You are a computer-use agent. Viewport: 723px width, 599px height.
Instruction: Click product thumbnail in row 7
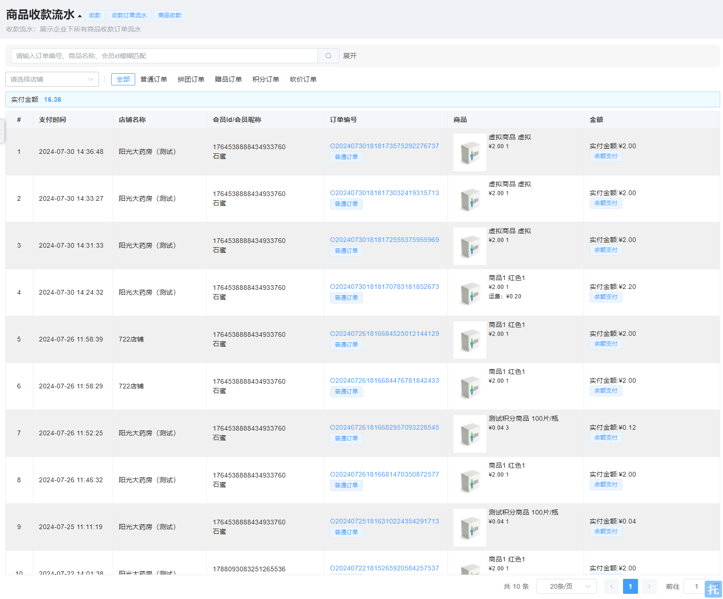[470, 434]
